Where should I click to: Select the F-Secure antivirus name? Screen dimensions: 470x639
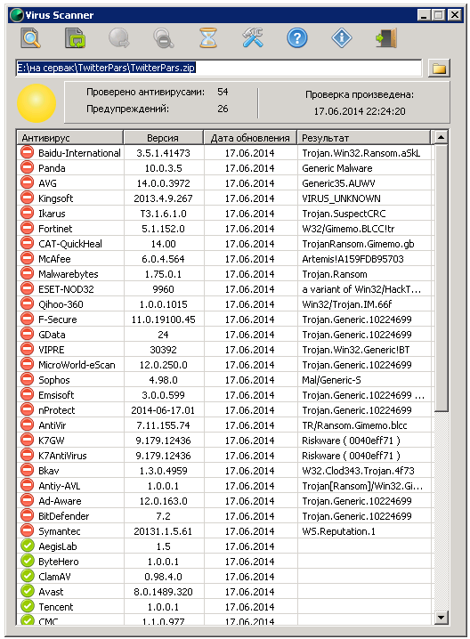tap(58, 319)
